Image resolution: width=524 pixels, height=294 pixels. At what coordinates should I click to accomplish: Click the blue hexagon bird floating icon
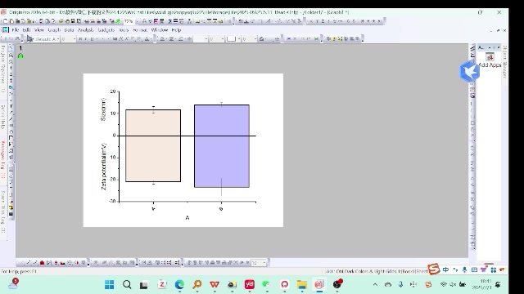(469, 71)
